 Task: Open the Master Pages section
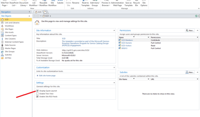(x=10, y=48)
